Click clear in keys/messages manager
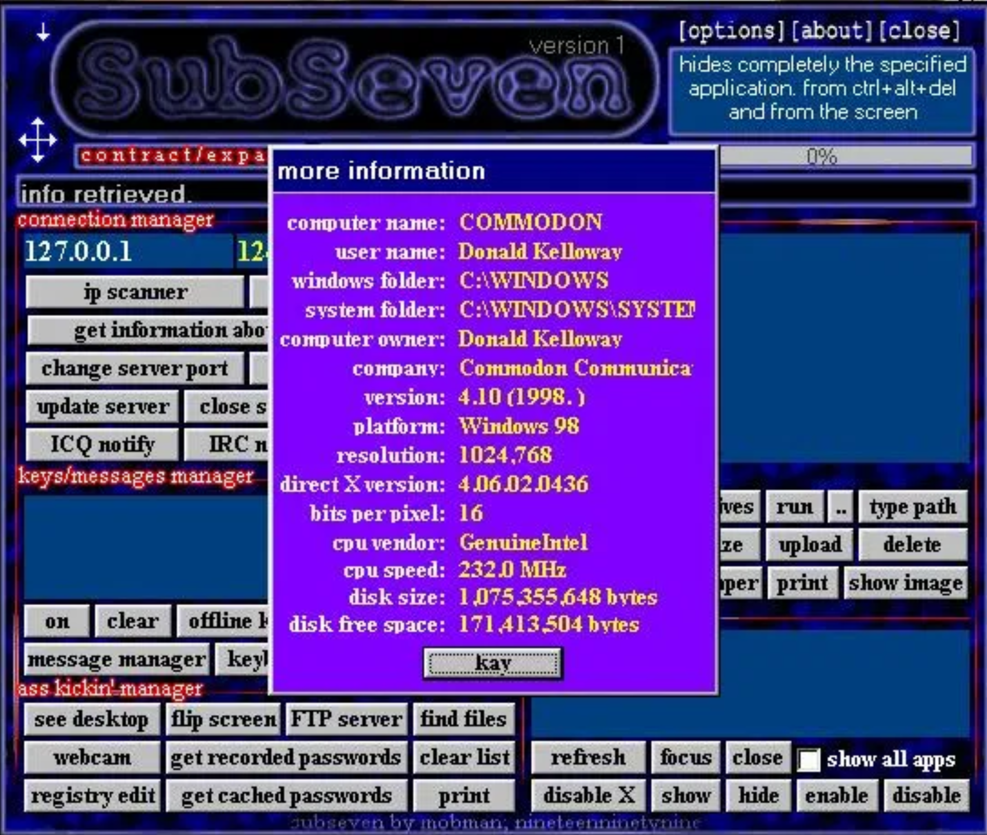The image size is (987, 835). pyautogui.click(x=133, y=621)
